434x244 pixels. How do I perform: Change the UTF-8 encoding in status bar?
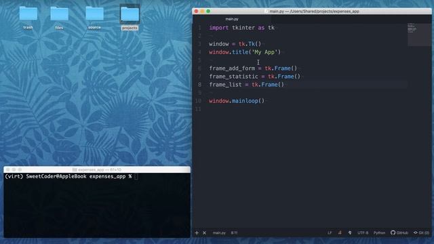pos(363,232)
